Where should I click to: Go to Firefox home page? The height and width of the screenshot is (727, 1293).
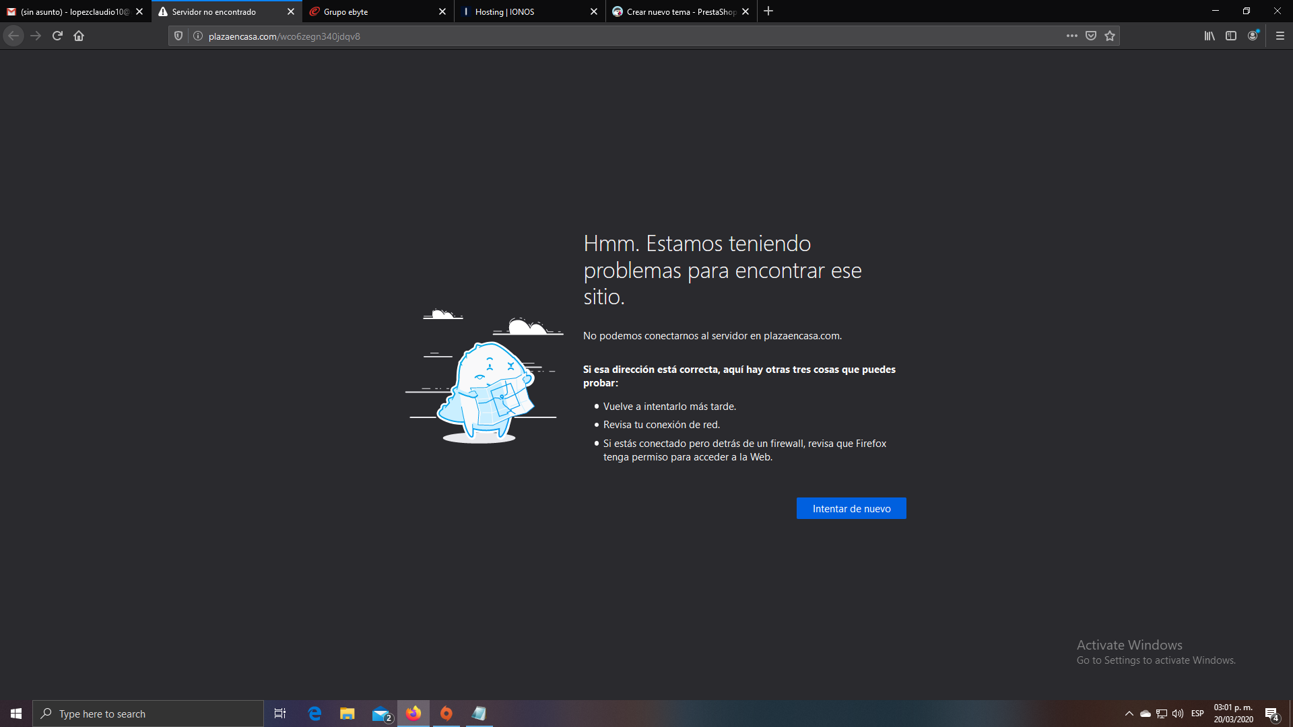pyautogui.click(x=79, y=36)
